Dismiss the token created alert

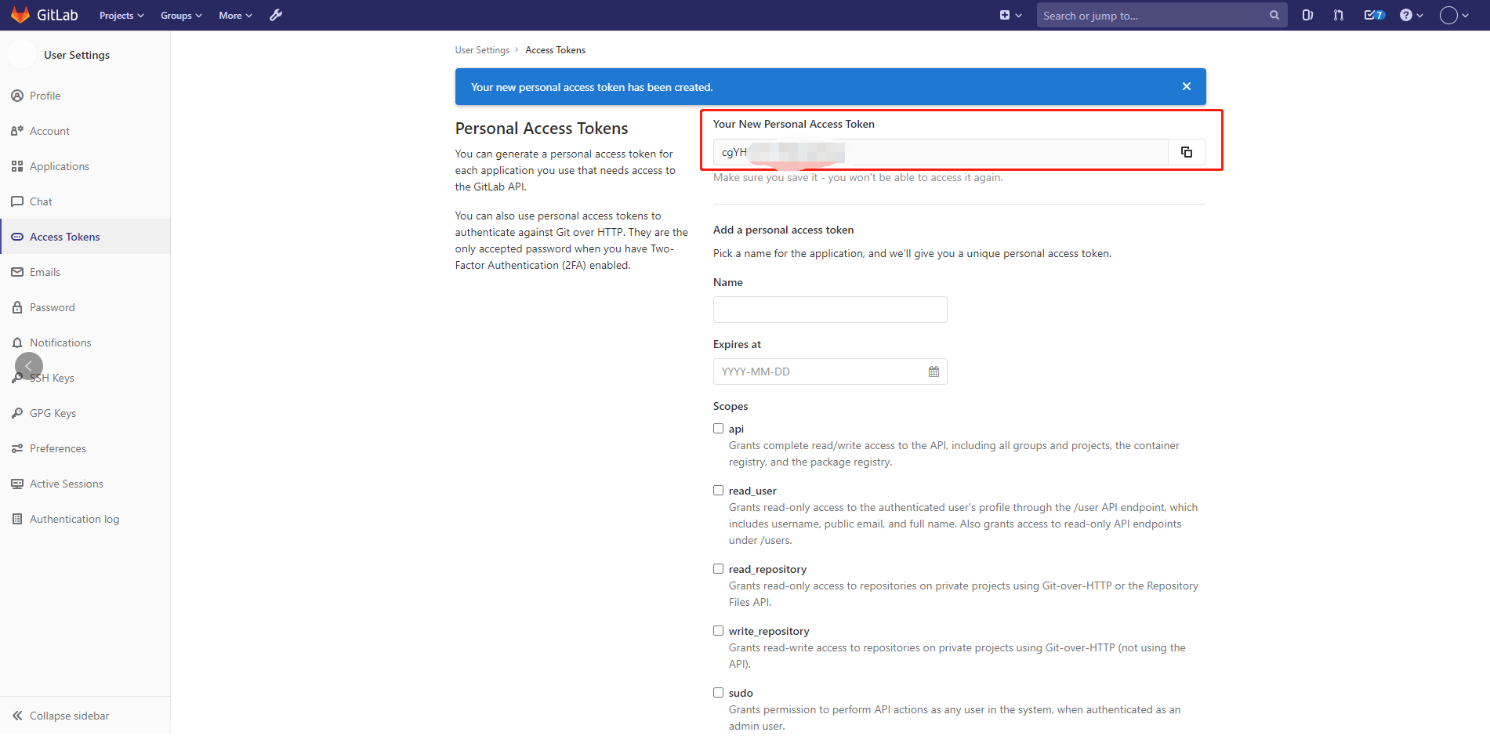click(x=1187, y=86)
